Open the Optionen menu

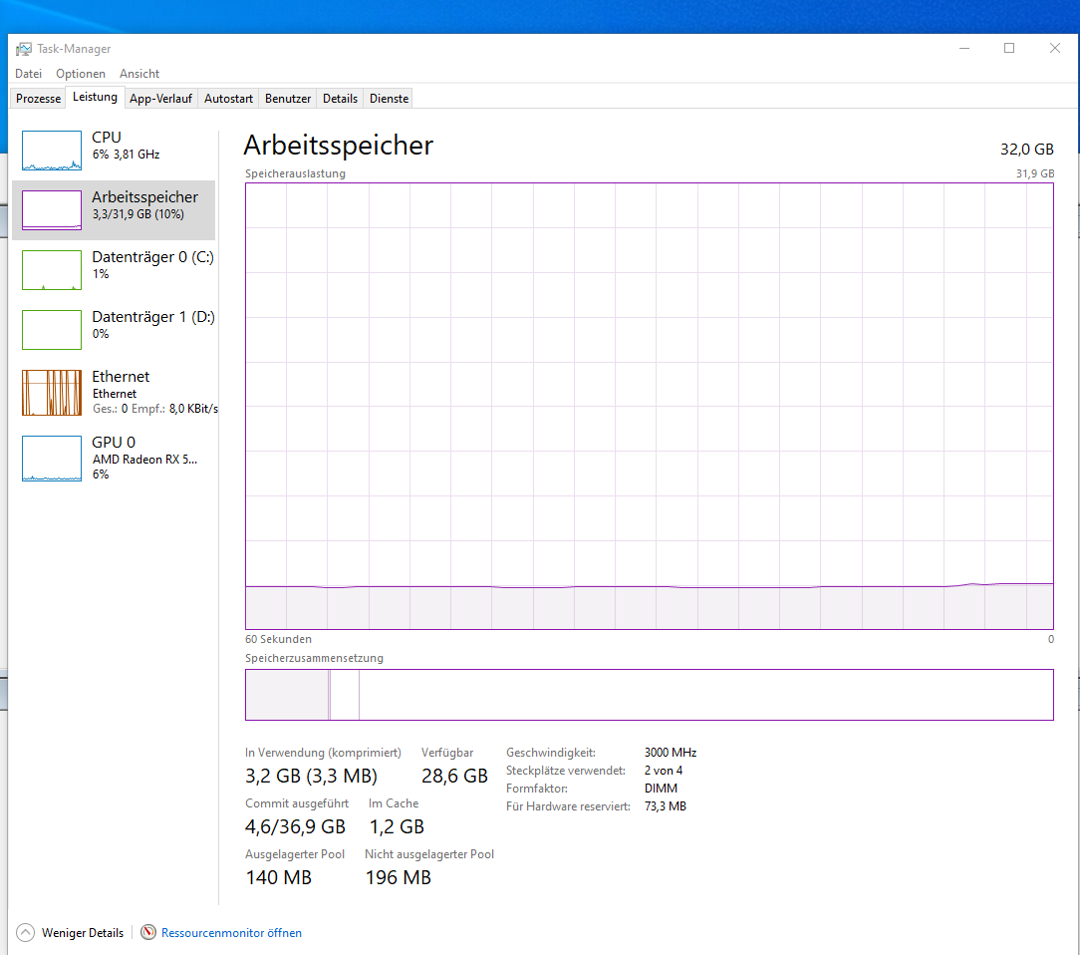[x=81, y=74]
